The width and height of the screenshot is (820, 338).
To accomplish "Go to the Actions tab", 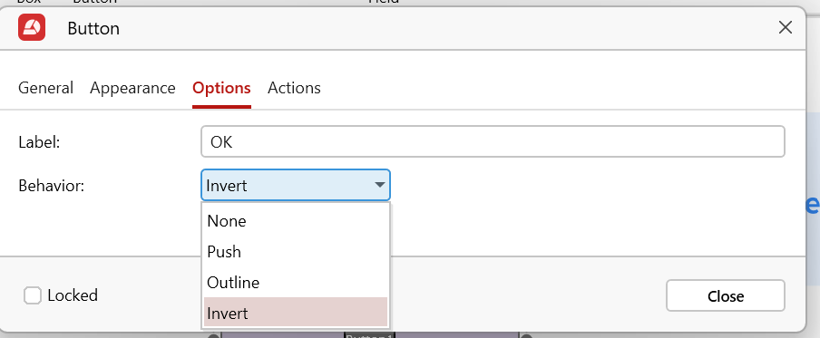I will pos(294,88).
